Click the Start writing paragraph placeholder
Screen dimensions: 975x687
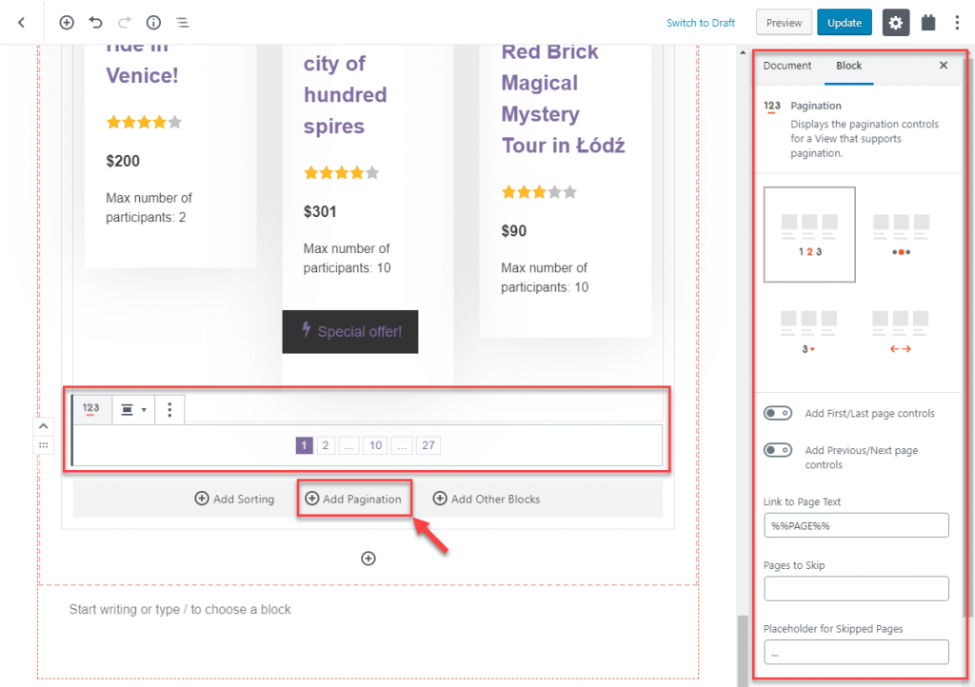click(180, 609)
